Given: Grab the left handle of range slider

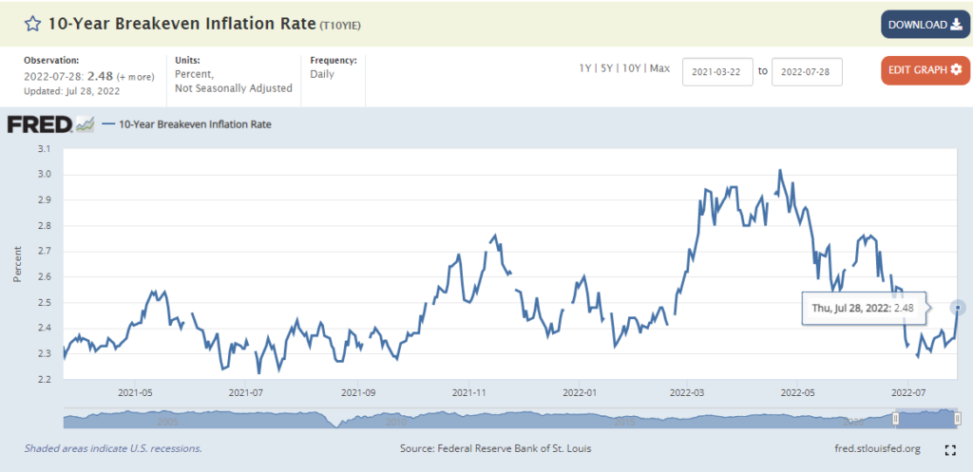Looking at the screenshot, I should pos(895,419).
